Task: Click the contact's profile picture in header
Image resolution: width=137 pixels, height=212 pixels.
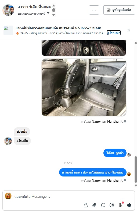Action: (x=8, y=10)
